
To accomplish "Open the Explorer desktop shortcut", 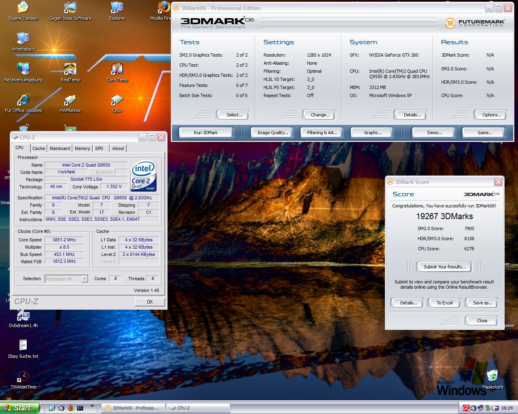I will click(x=117, y=11).
